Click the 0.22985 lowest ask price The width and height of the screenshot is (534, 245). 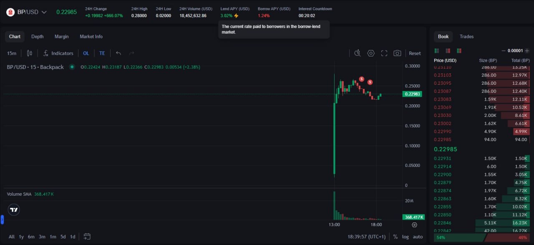442,140
